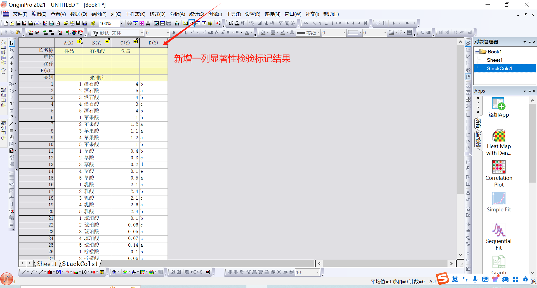The height and width of the screenshot is (288, 537).
Task: Open the 分析(A) menu
Action: point(177,14)
